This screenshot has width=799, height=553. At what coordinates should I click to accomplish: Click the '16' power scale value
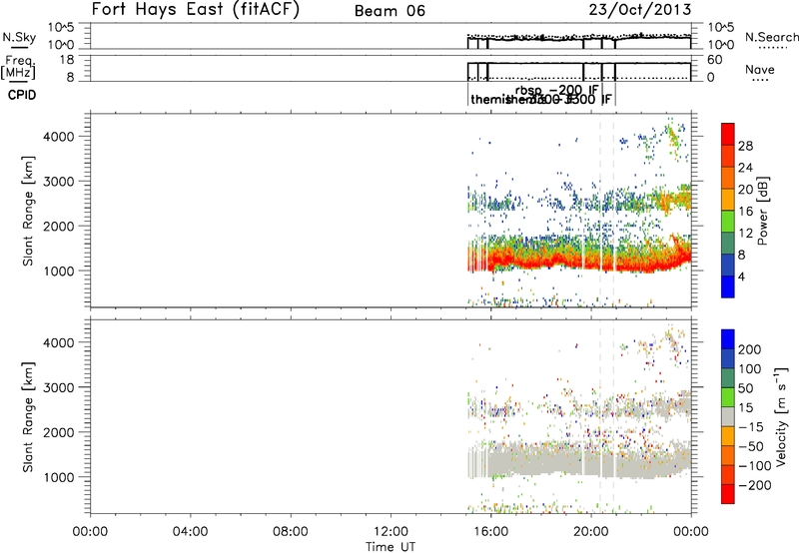(745, 212)
